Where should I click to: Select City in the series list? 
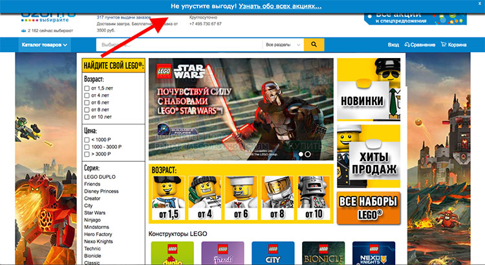[x=89, y=206]
